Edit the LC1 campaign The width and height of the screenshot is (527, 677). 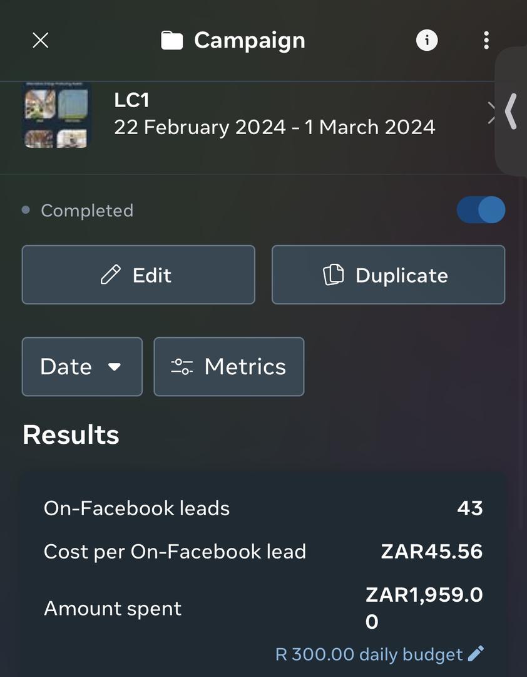138,275
